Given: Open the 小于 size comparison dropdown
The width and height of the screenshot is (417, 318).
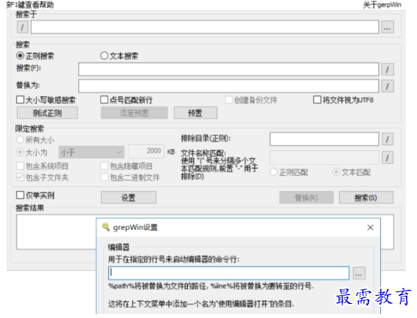Looking at the screenshot, I should (91, 152).
